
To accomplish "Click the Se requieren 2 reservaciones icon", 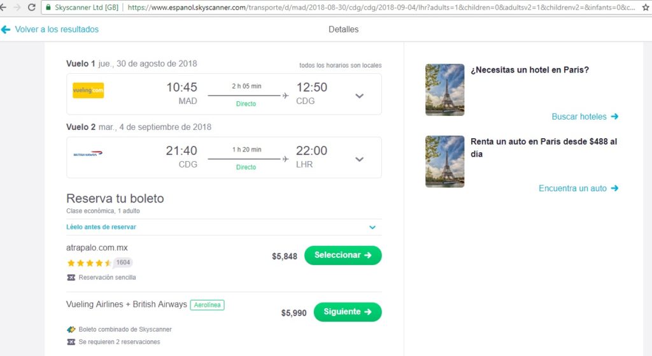I will click(x=71, y=342).
